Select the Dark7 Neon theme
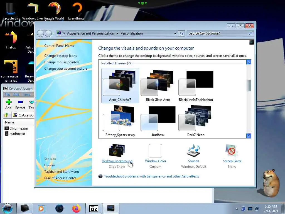The width and height of the screenshot is (285, 214). [196, 121]
